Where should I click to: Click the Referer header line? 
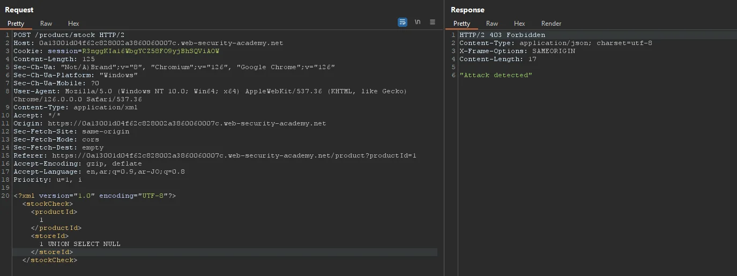pos(214,155)
